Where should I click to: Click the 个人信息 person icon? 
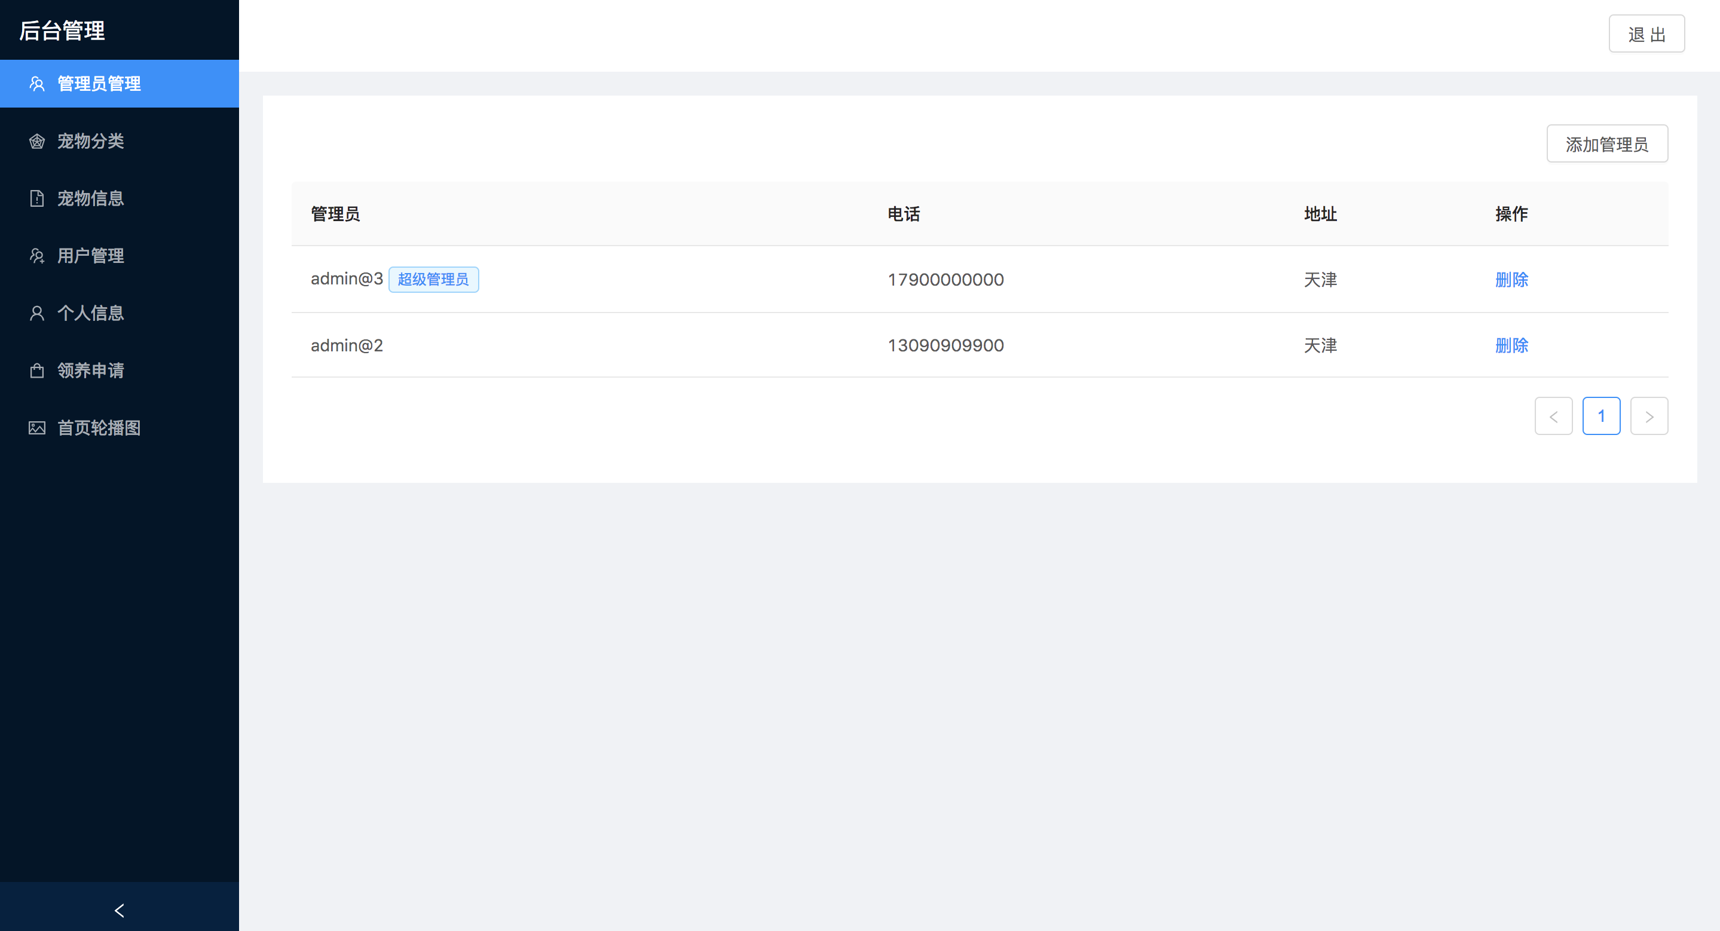(36, 313)
